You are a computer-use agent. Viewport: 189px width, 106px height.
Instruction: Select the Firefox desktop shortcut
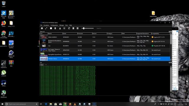[4, 24]
